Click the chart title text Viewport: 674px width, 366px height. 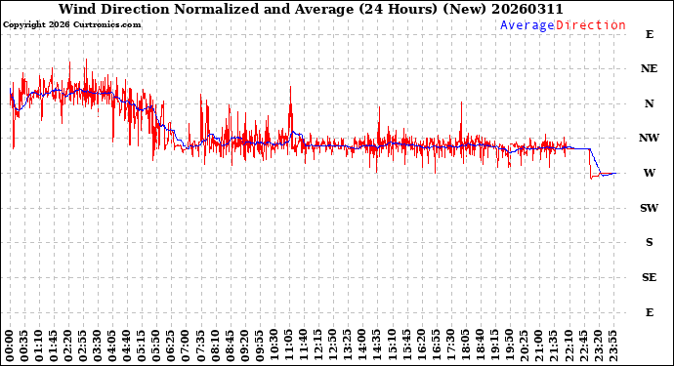(x=311, y=9)
